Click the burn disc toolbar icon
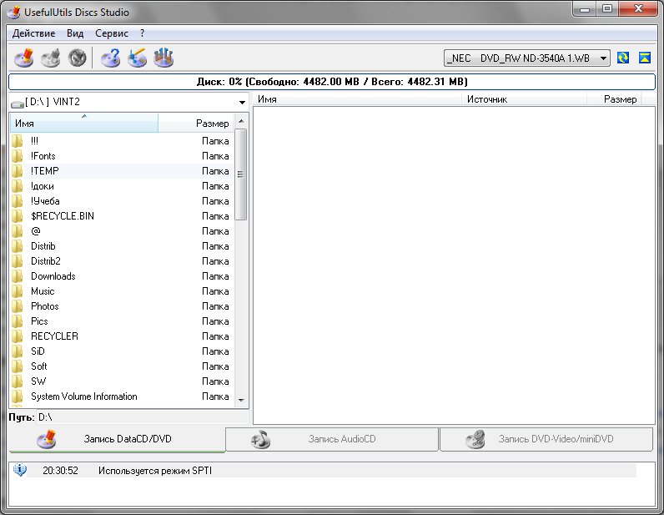This screenshot has width=664, height=515. pos(24,58)
